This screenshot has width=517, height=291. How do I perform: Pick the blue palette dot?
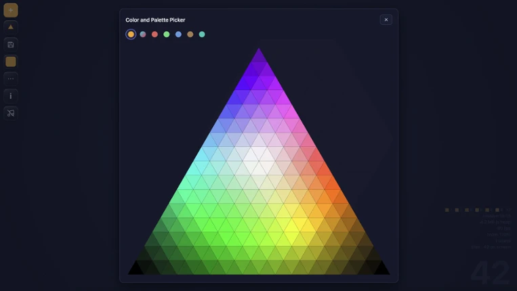(x=178, y=35)
